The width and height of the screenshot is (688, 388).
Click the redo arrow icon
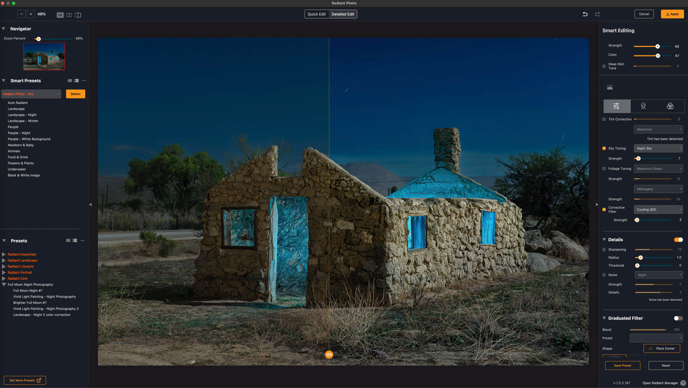point(597,14)
